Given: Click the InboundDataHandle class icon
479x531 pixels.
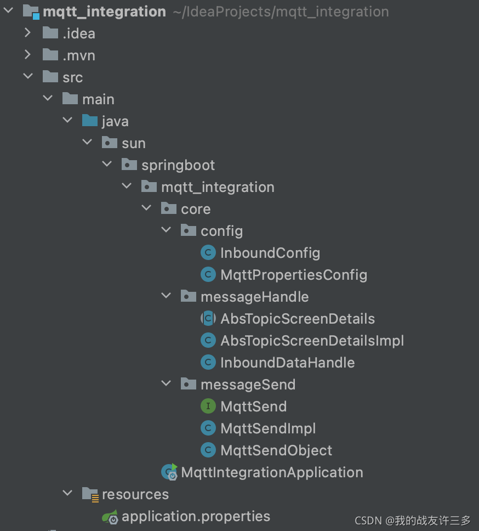Looking at the screenshot, I should point(208,362).
